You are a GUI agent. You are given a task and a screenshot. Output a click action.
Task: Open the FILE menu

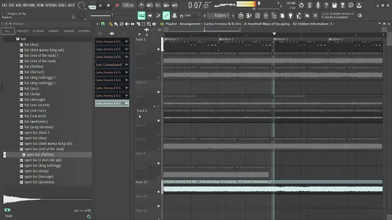4,5
